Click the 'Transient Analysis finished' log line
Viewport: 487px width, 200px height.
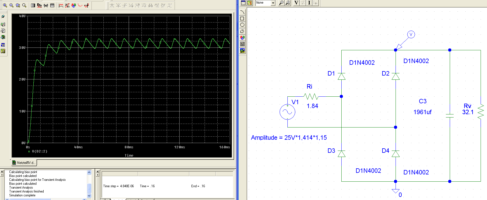click(x=26, y=191)
